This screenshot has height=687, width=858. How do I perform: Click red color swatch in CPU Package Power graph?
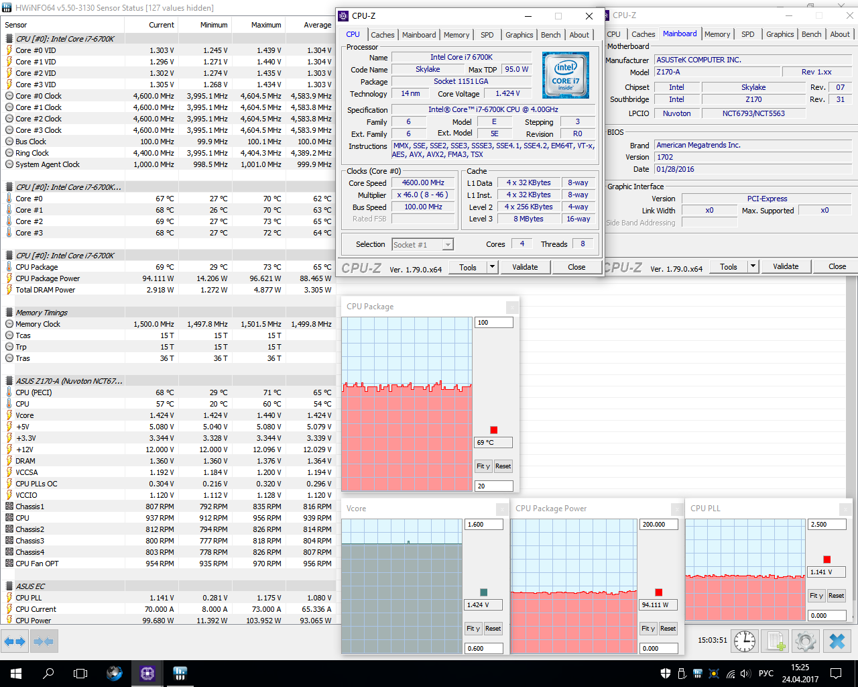point(659,592)
